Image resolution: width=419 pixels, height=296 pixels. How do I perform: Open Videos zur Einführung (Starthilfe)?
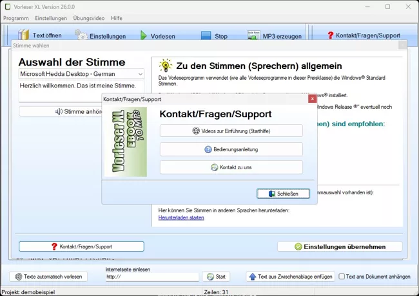point(231,131)
